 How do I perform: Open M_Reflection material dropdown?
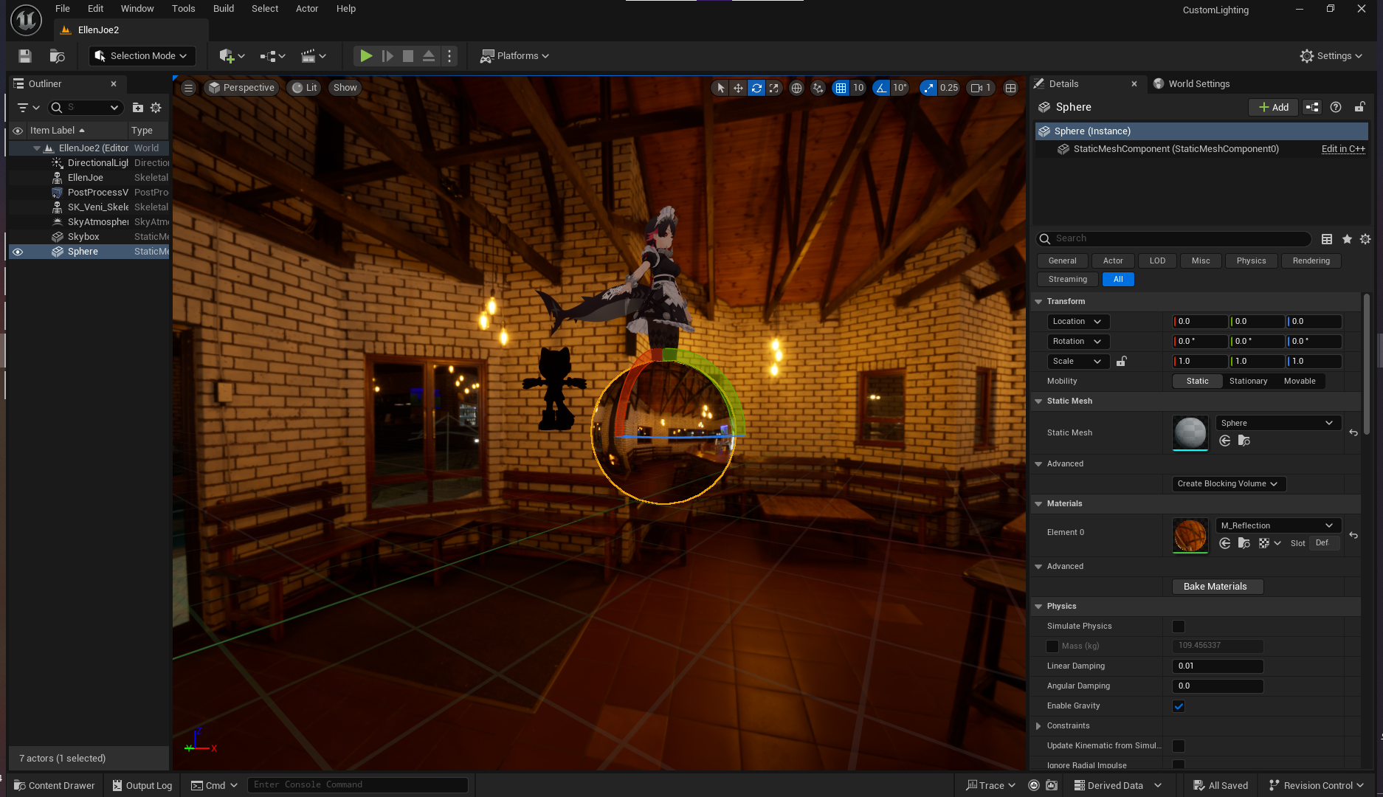(1277, 526)
